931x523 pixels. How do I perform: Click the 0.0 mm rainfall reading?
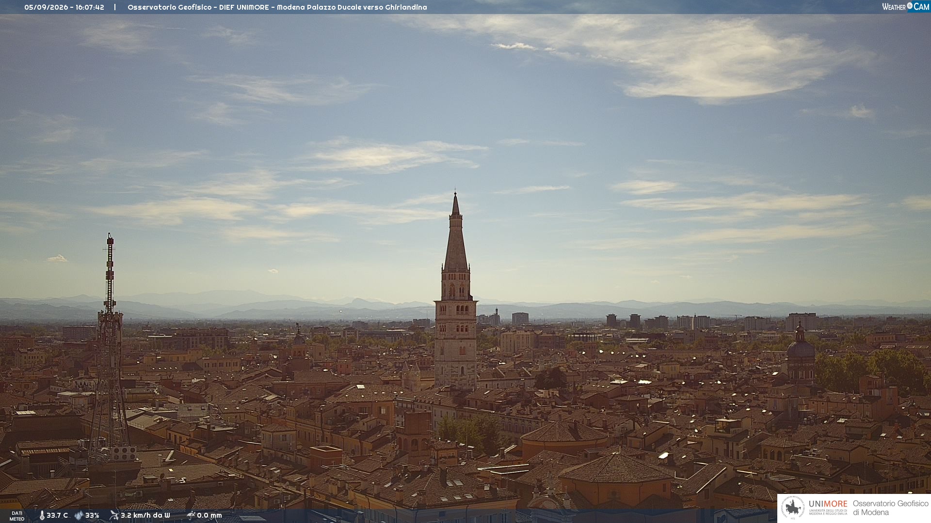point(209,515)
